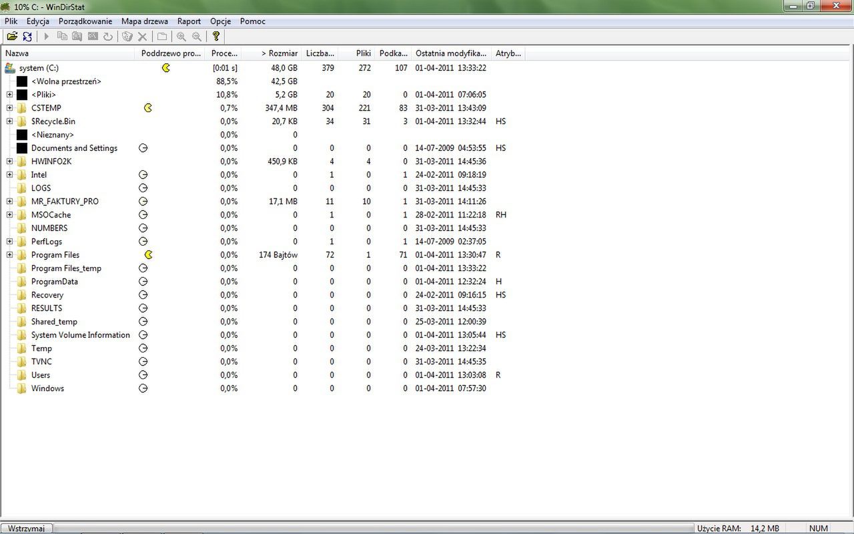Select the ProgramData folder

54,281
